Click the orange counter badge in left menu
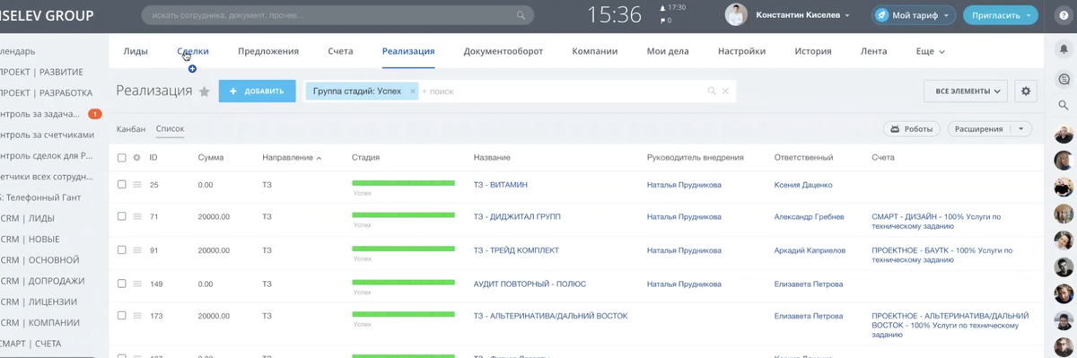 tap(95, 114)
